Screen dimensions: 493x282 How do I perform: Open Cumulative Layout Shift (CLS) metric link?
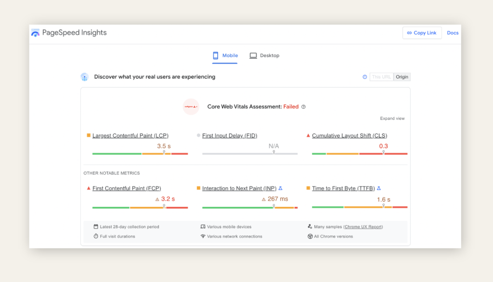349,136
